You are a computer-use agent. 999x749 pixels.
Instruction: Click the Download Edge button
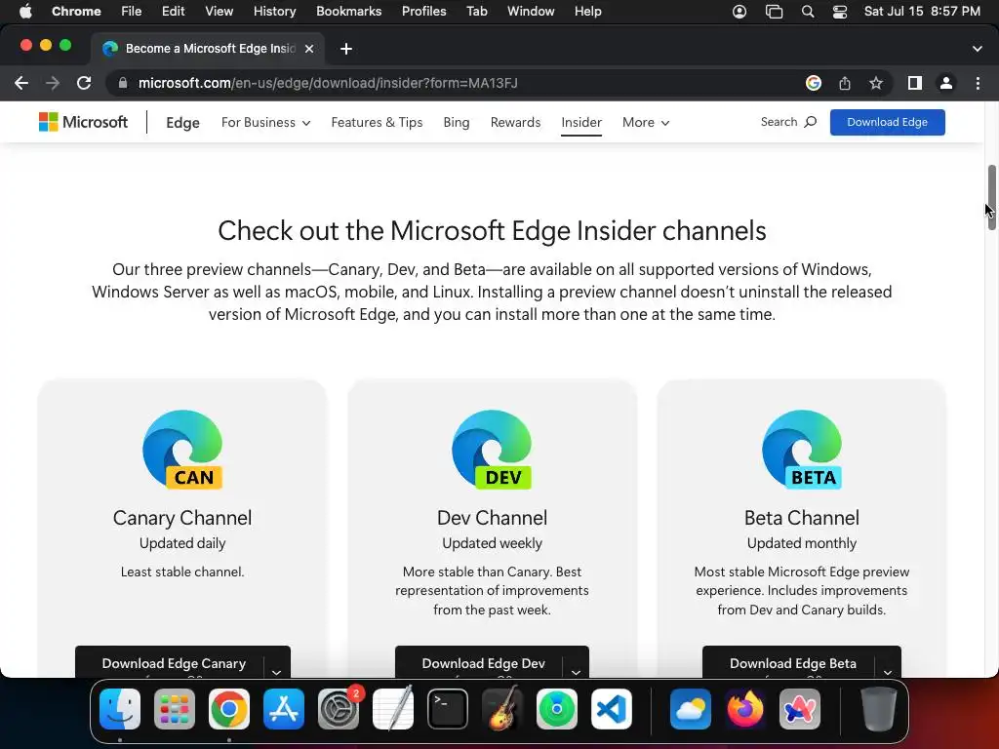pos(887,122)
